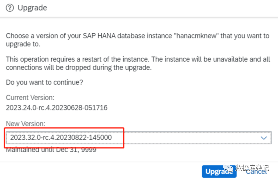
Task: Click the New Version label
Action: tap(26, 123)
